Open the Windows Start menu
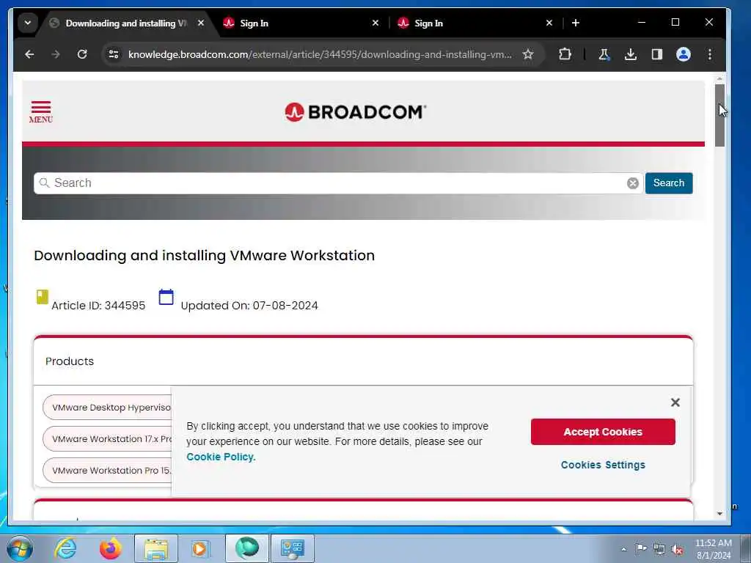The image size is (751, 563). 20,548
